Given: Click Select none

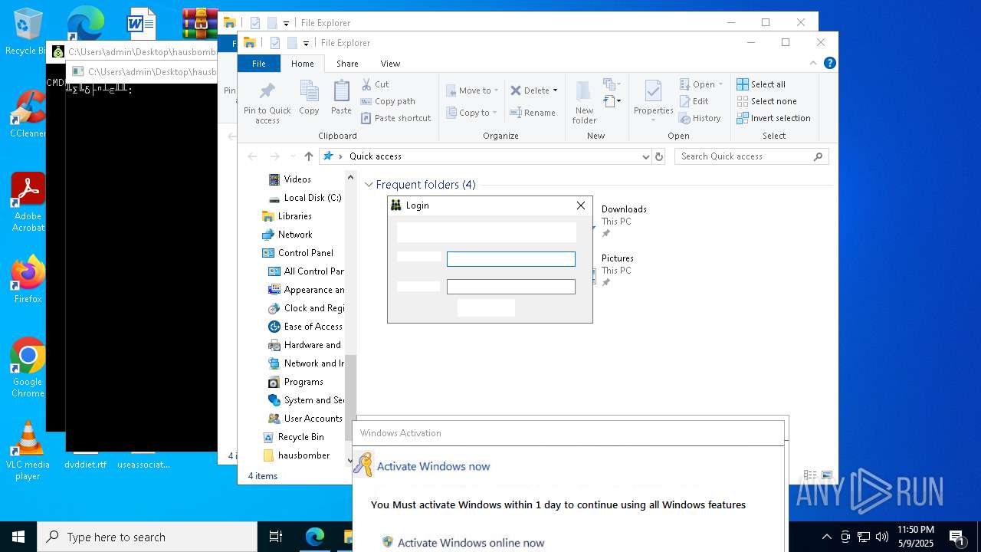Looking at the screenshot, I should click(x=766, y=101).
